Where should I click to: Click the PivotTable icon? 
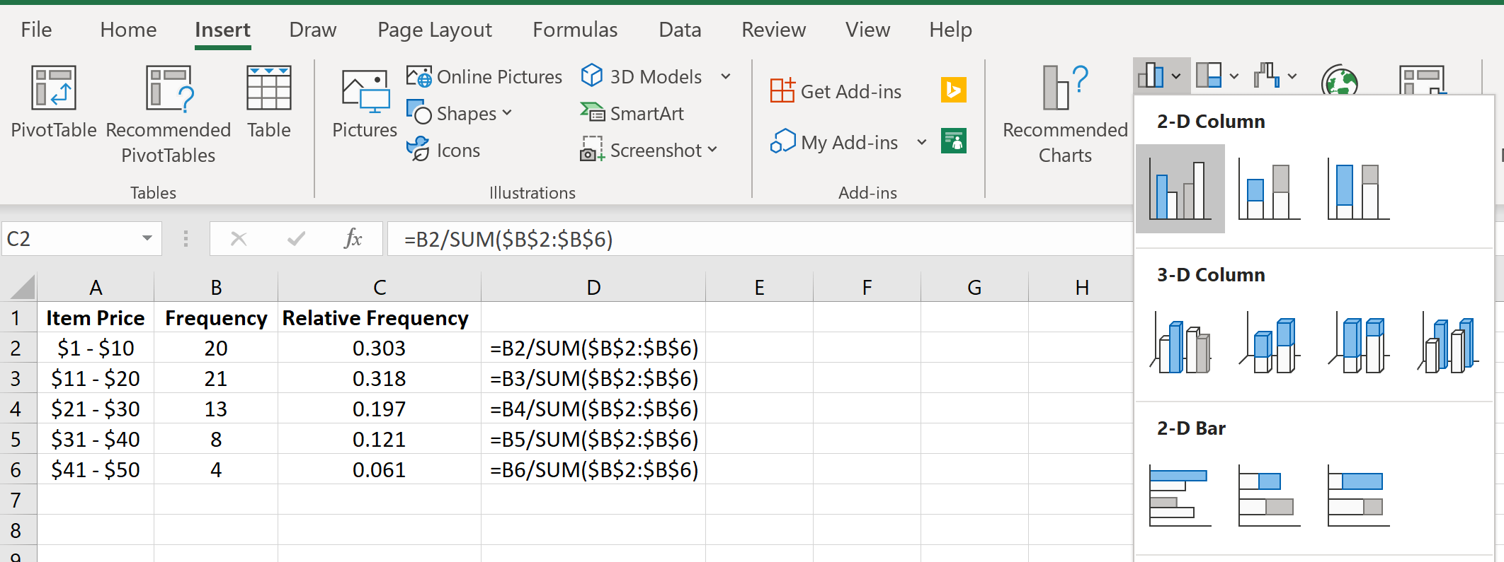click(x=53, y=88)
